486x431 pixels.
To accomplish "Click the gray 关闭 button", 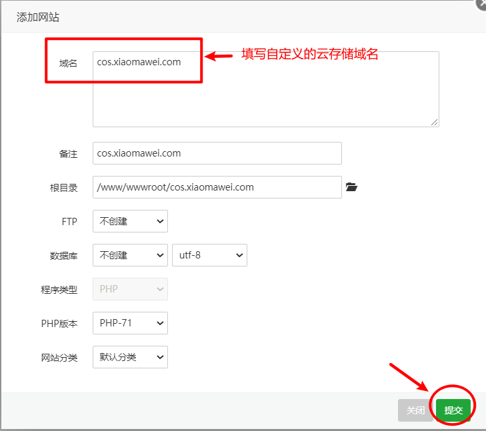I will coord(415,410).
